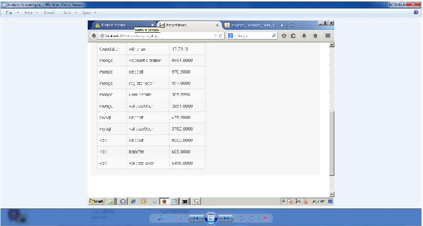Switch to the third browser tab
Viewport: 423px width, 226px height.
(x=254, y=25)
